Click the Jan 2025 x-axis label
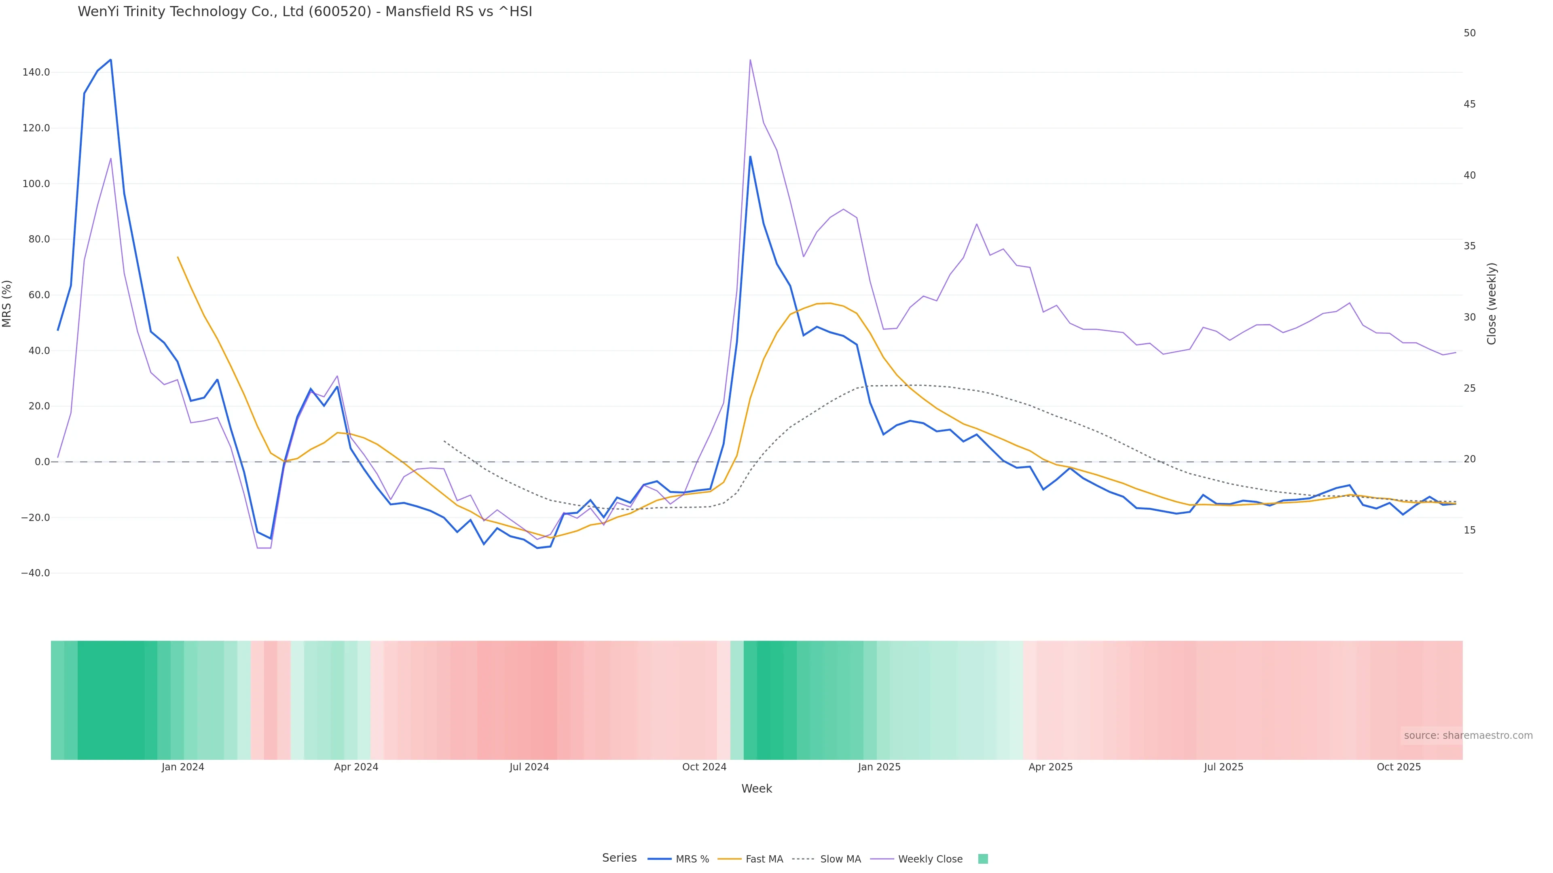 click(x=879, y=767)
